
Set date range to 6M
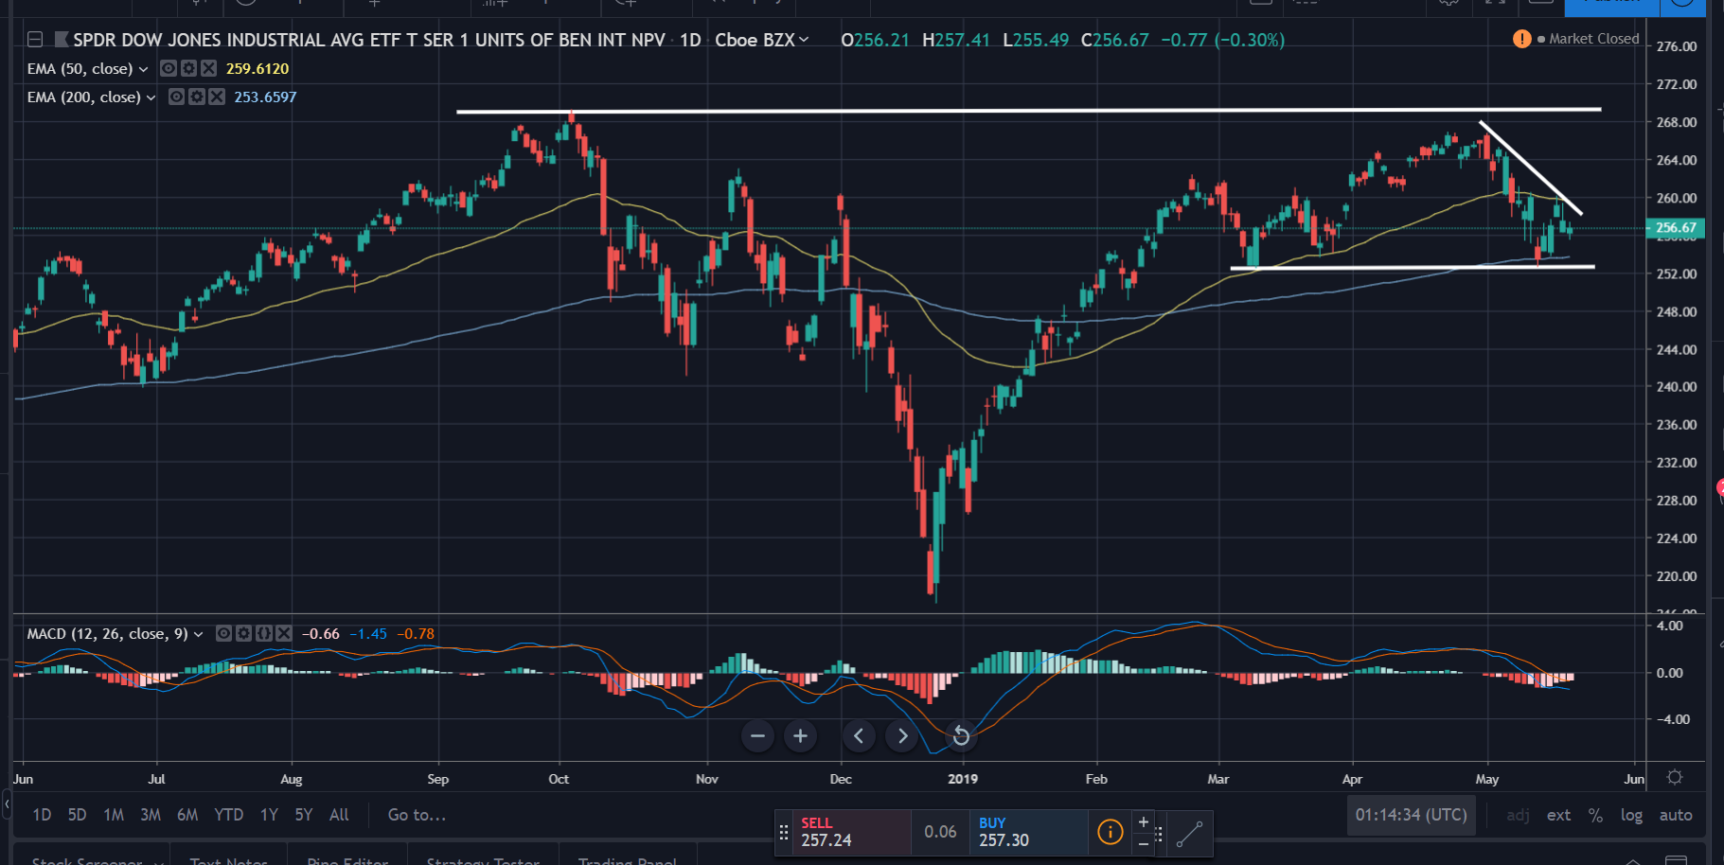[x=187, y=815]
